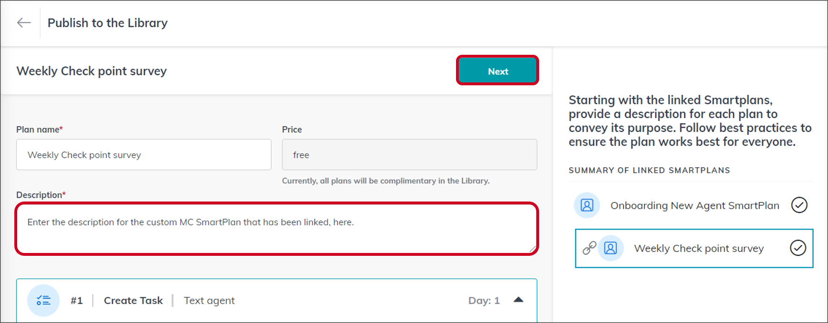The image size is (828, 323).
Task: Go back using the left arrow icon
Action: point(24,22)
